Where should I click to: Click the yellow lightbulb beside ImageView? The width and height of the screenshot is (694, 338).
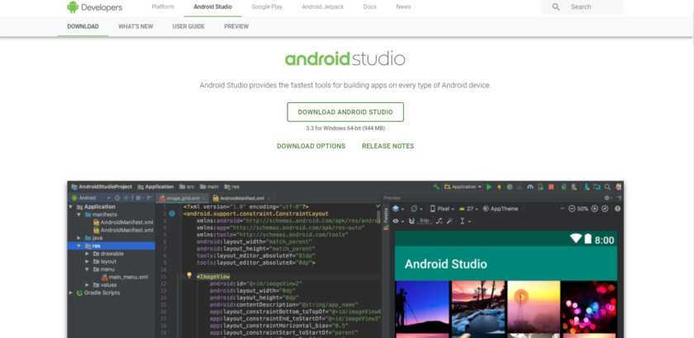point(189,275)
